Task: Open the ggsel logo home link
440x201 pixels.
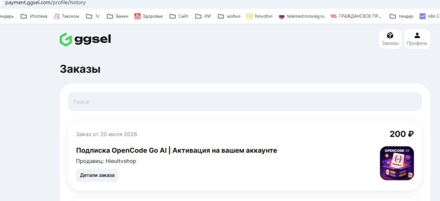Action: coord(86,40)
